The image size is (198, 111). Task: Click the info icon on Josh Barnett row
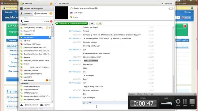coord(49,80)
